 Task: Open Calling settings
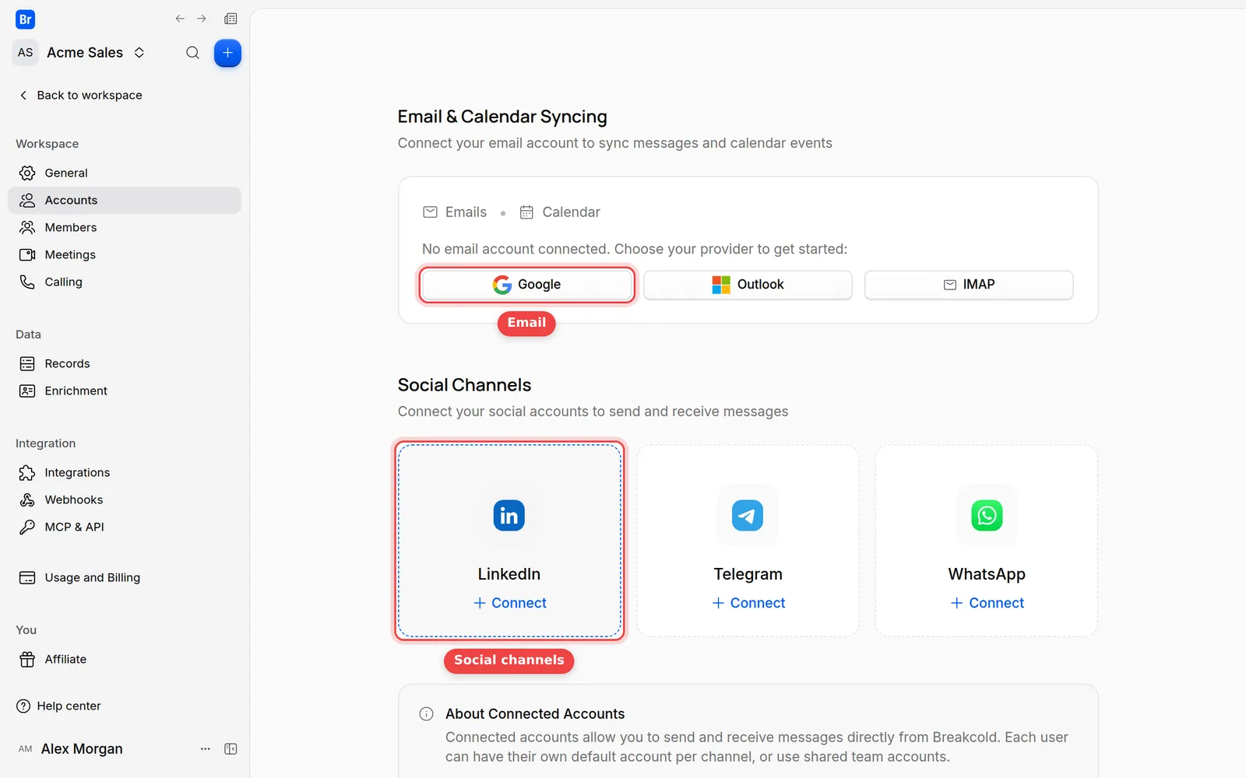click(125, 282)
